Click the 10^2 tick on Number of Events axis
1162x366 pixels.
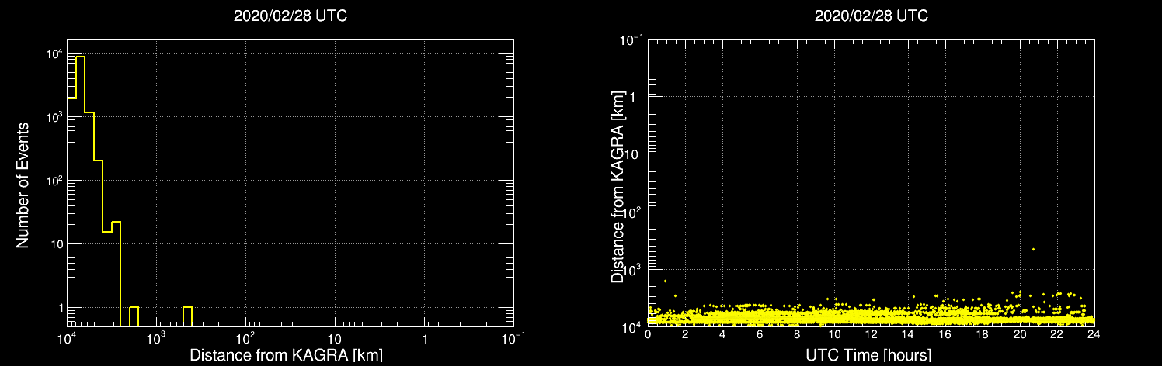(54, 181)
